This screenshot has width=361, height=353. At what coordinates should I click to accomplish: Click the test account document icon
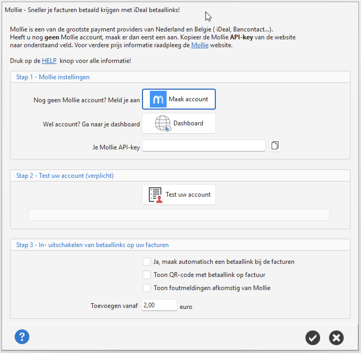[156, 195]
